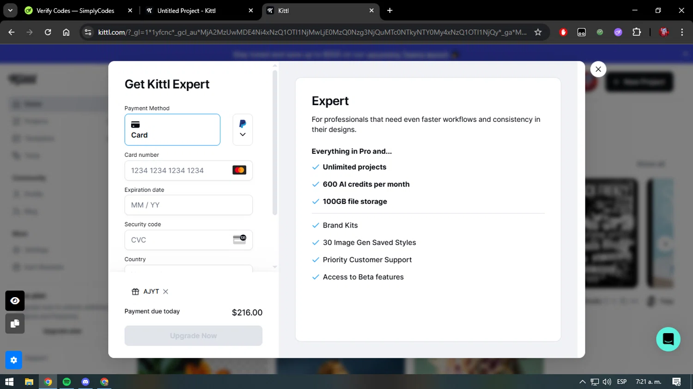The image size is (693, 389).
Task: Open the chat support bubble
Action: [668, 339]
